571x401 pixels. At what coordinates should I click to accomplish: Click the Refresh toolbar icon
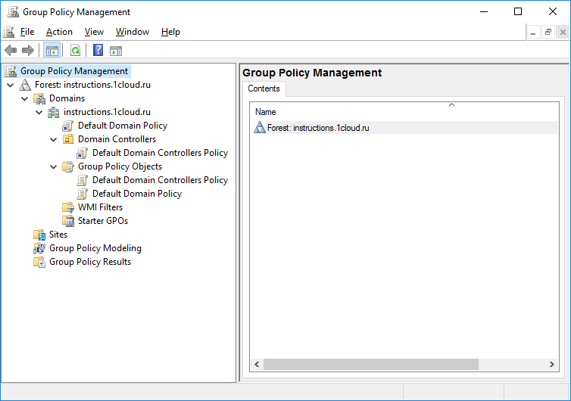point(75,51)
